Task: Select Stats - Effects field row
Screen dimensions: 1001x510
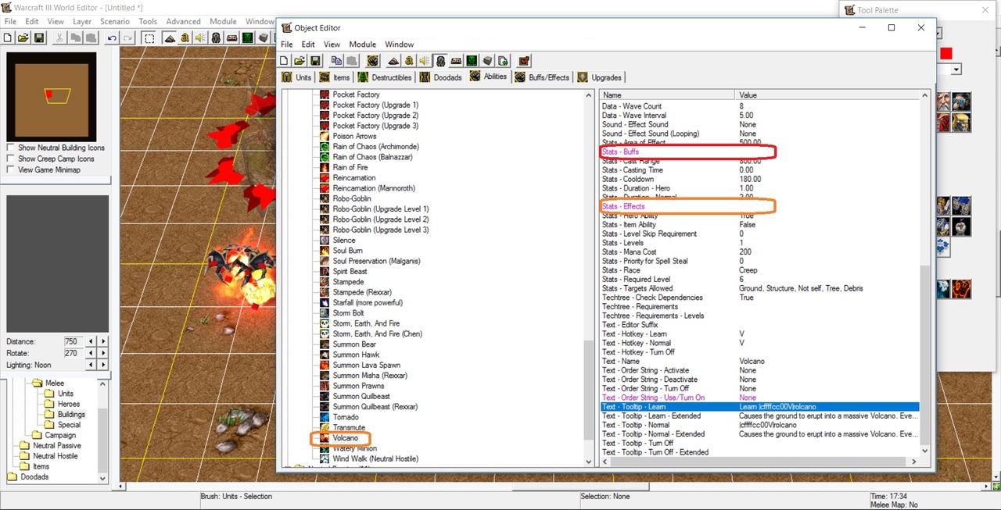Action: [x=759, y=206]
